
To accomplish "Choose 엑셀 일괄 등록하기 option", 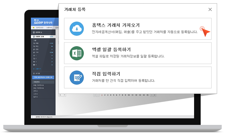I will coord(112,50).
